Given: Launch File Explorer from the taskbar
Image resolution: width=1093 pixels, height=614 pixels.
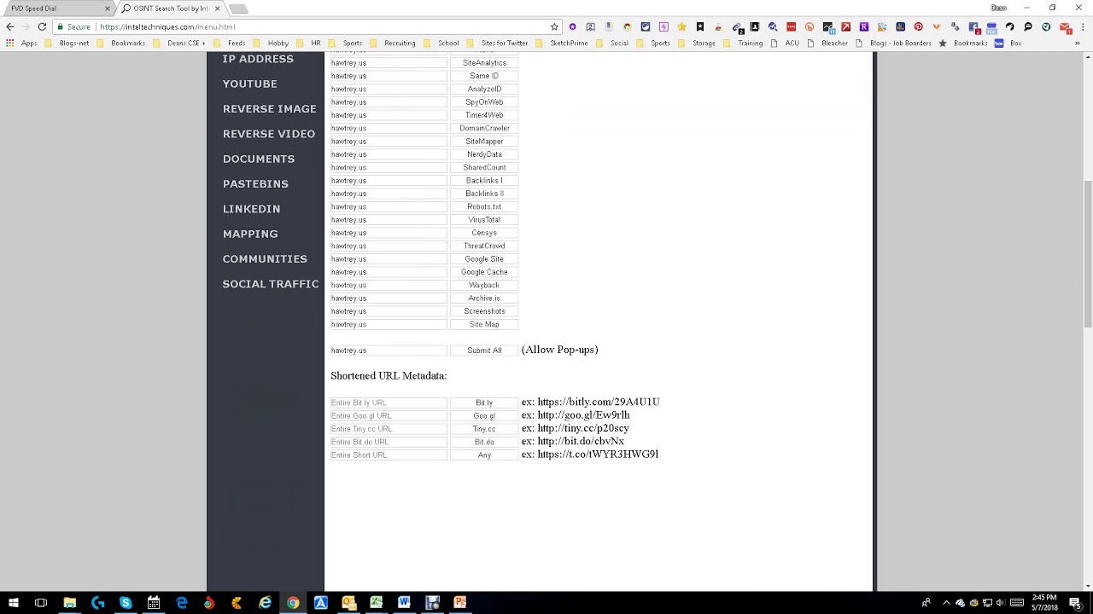Looking at the screenshot, I should (69, 603).
